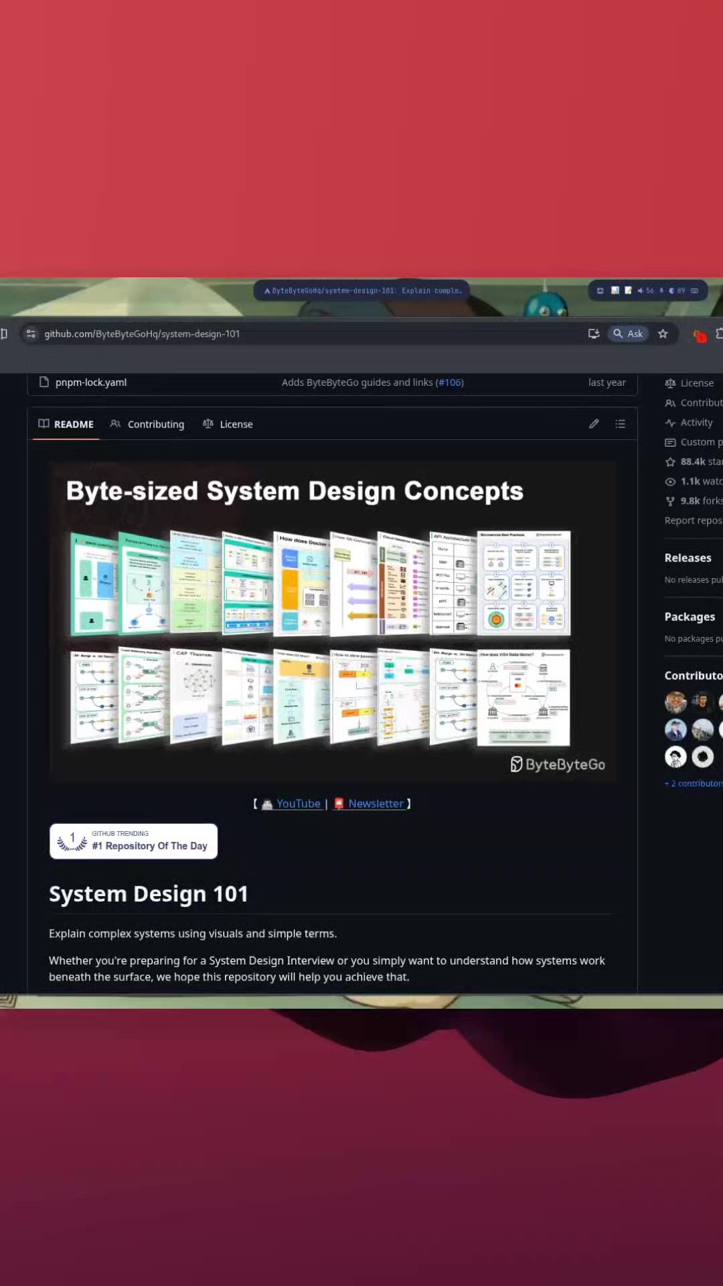Click the #1 Repository Of The Day badge
The width and height of the screenshot is (723, 1286).
[133, 841]
